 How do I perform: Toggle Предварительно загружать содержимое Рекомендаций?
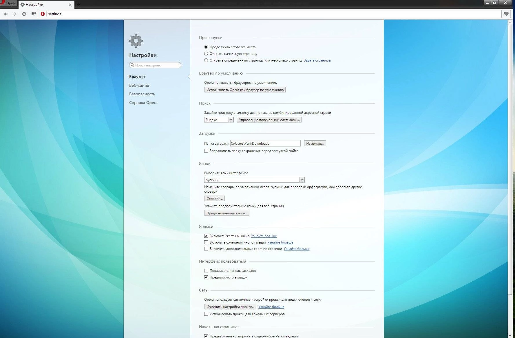pyautogui.click(x=206, y=336)
